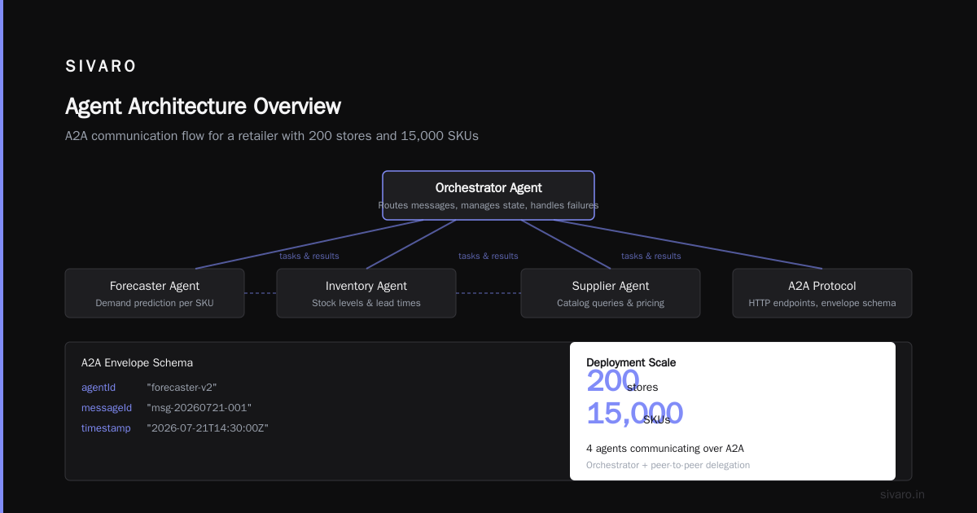Viewport: 977px width, 513px height.
Task: Click the "2026-07-21T14:30:00Z" value
Action: (x=208, y=427)
